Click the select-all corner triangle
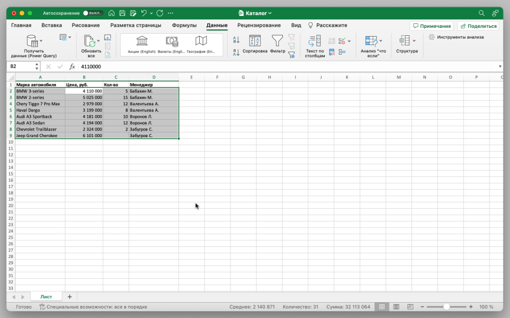Image resolution: width=510 pixels, height=318 pixels. pyautogui.click(x=11, y=77)
